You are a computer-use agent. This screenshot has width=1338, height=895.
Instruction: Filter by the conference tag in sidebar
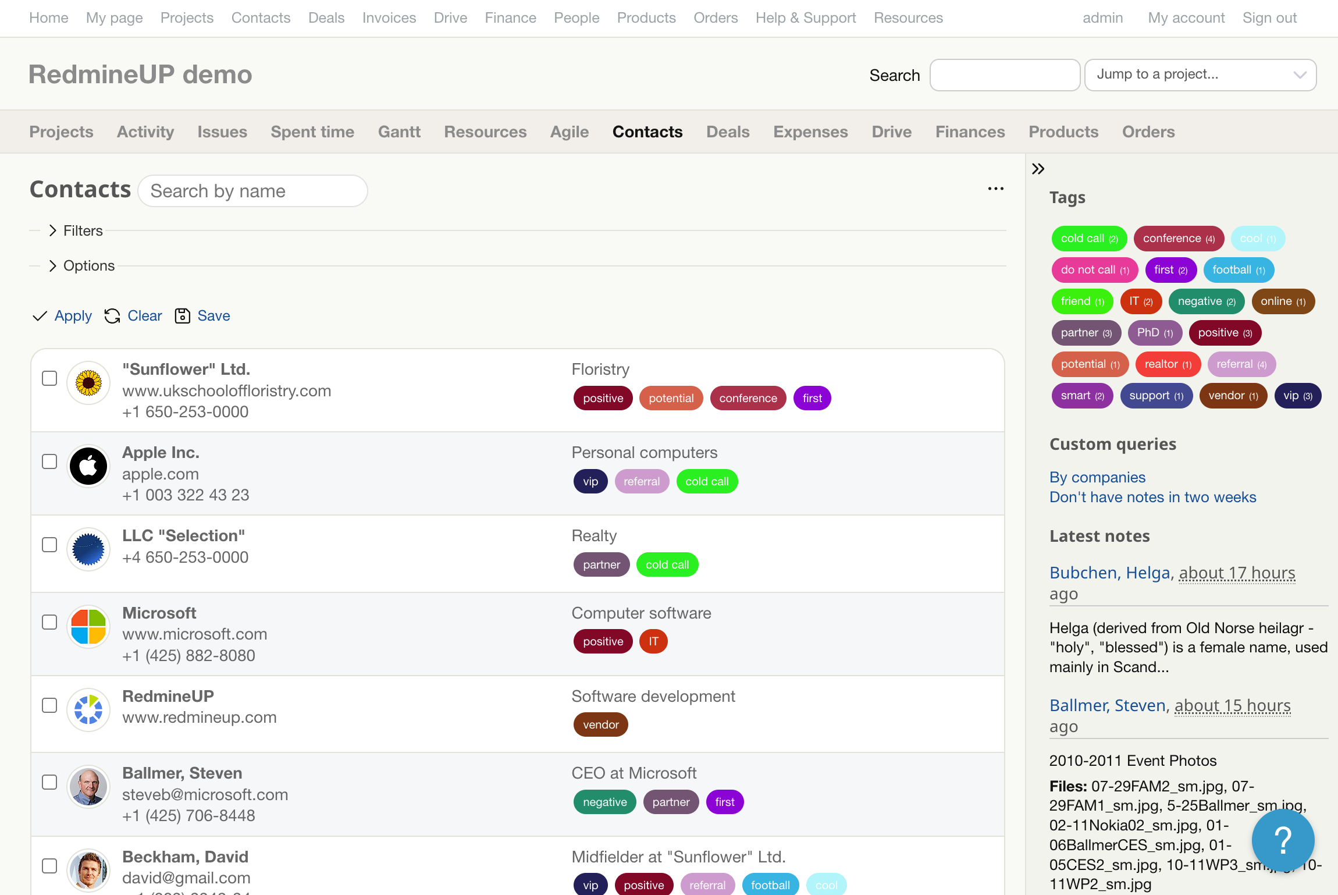coord(1179,239)
